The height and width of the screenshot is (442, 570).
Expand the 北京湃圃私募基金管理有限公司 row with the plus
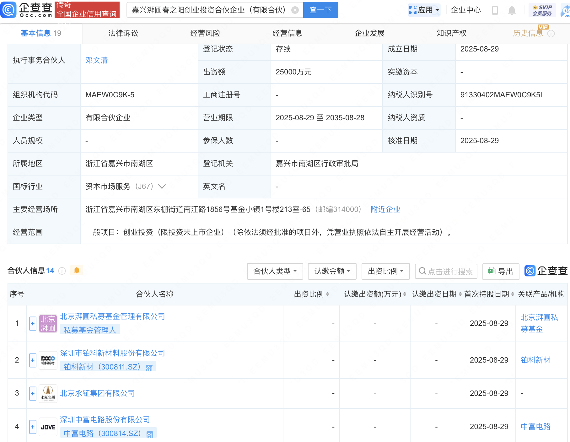click(x=32, y=323)
